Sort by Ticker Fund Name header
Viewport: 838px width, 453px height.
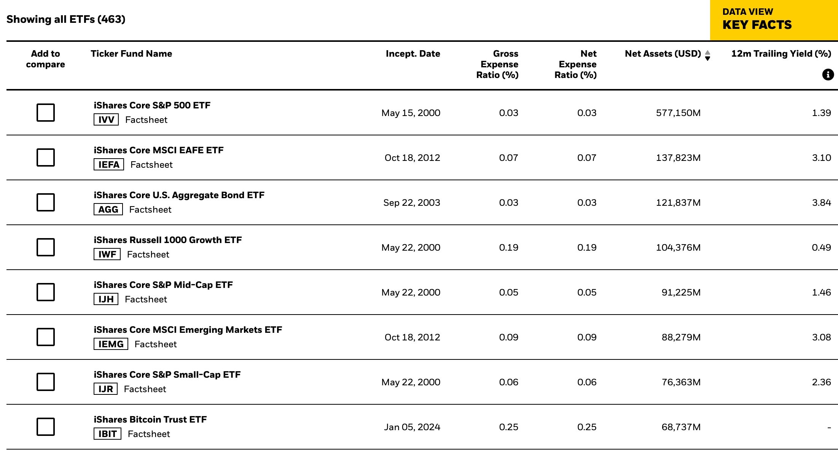click(131, 54)
